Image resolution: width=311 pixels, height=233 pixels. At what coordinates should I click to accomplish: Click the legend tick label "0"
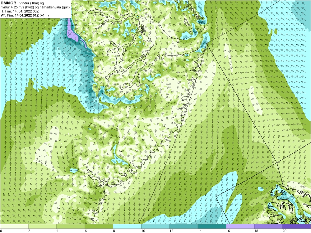tap(1, 231)
